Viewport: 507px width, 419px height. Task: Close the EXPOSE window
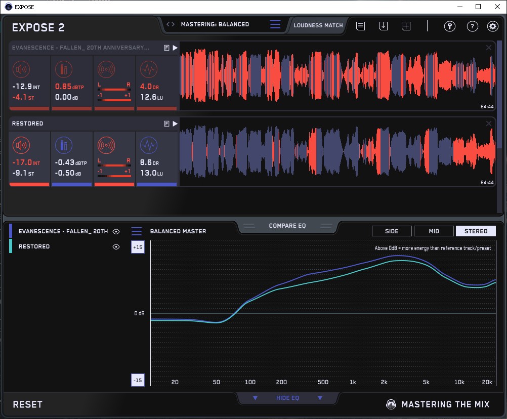[x=497, y=7]
